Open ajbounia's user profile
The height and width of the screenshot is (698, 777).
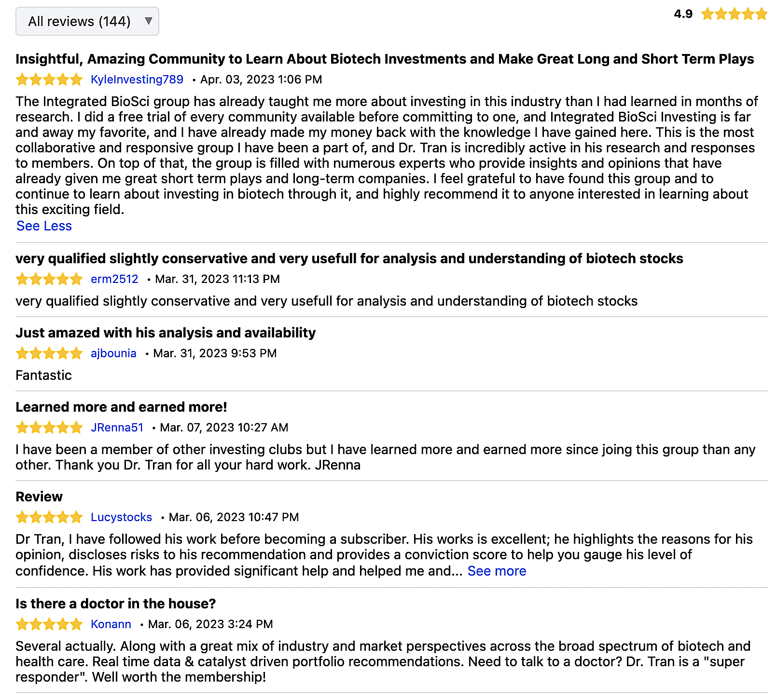(x=113, y=353)
